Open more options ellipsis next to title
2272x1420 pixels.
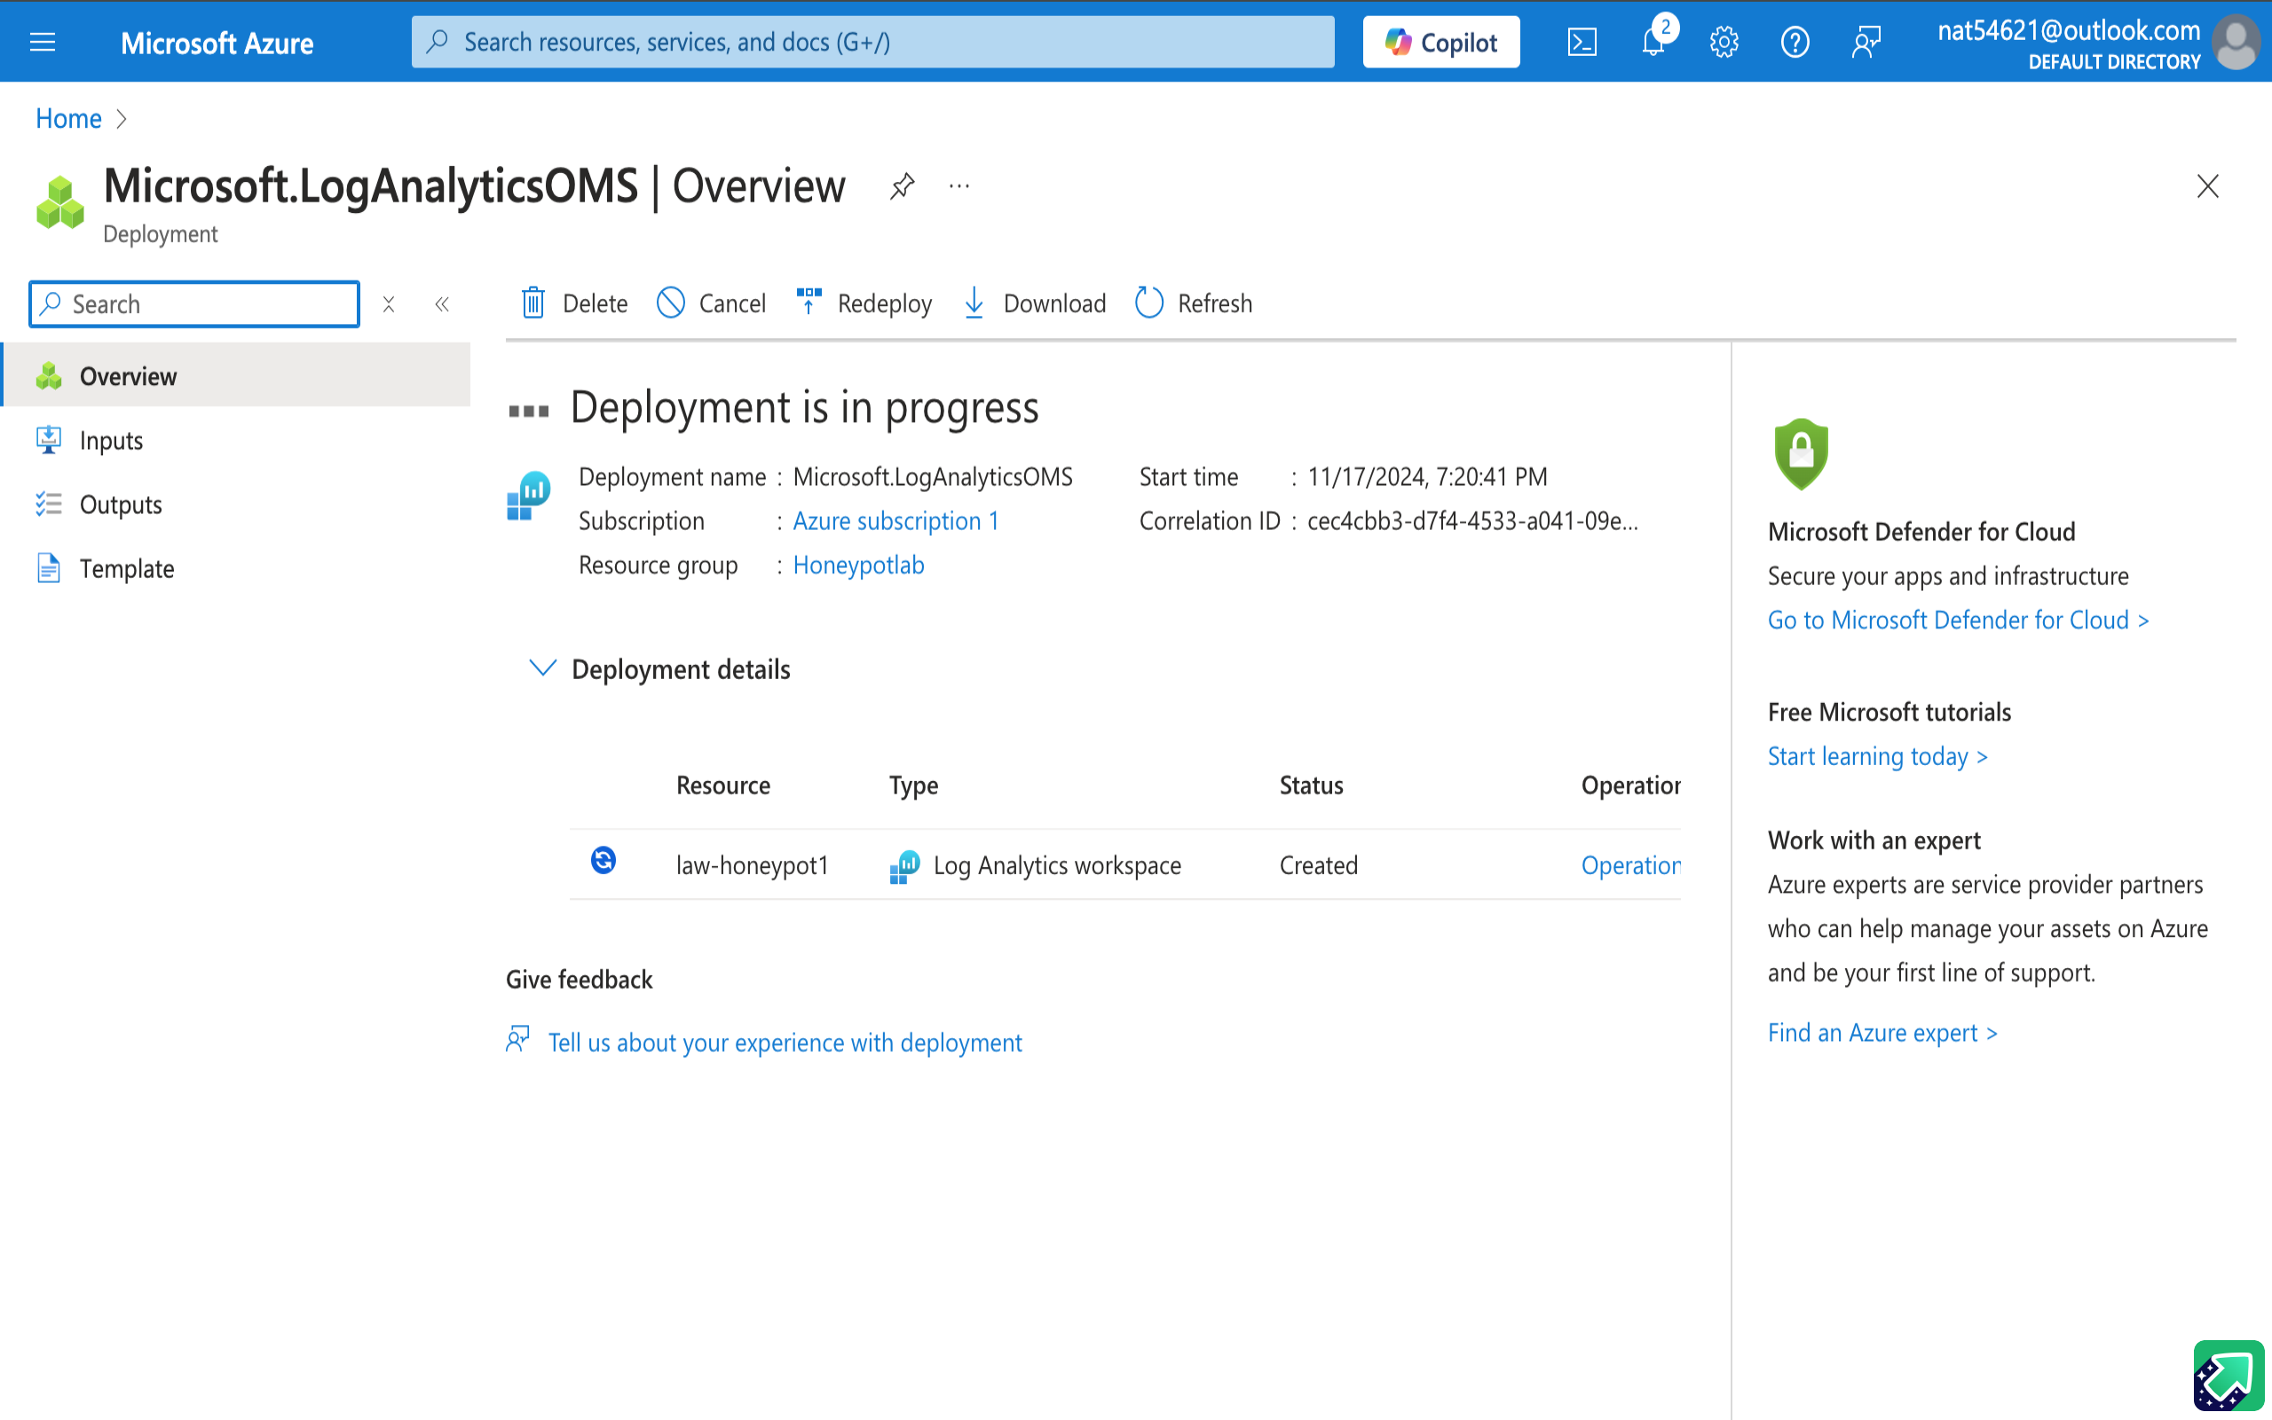(x=958, y=186)
